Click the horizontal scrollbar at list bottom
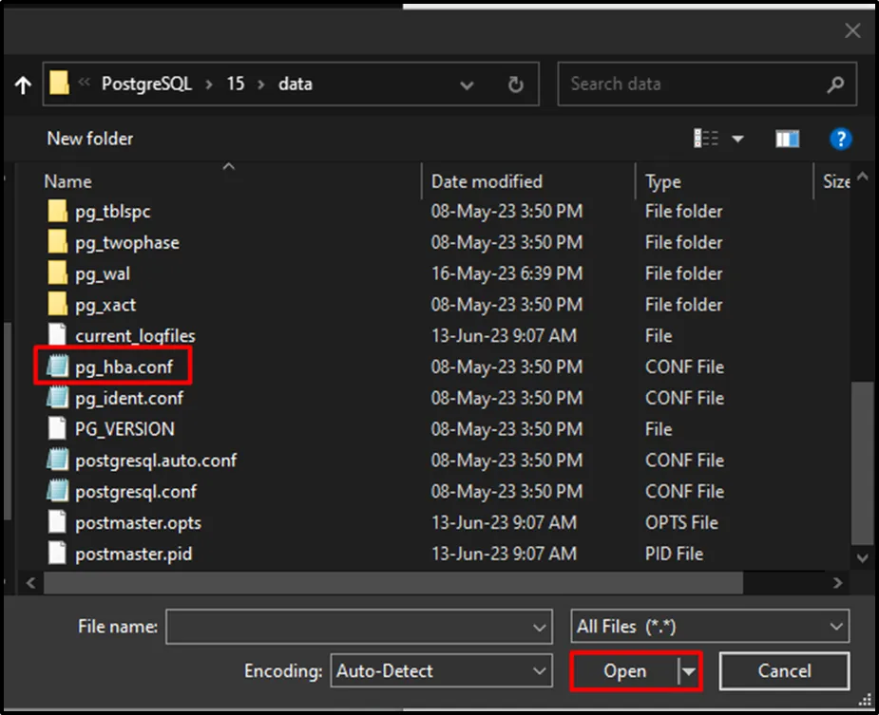 pos(380,582)
